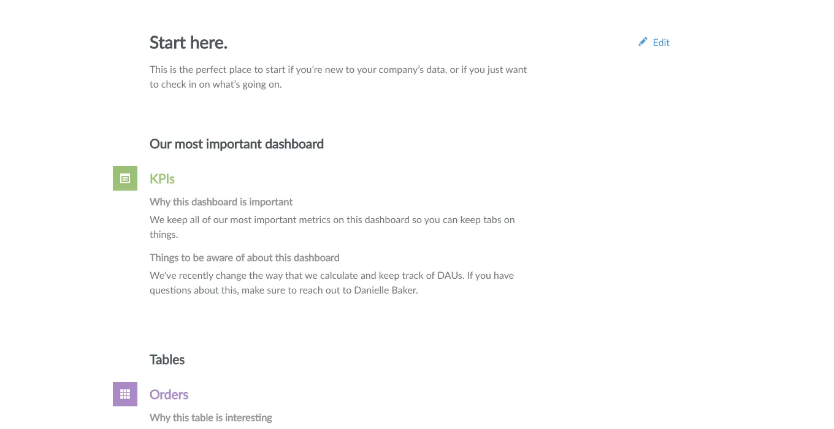Click 'Things to be aware of' subheading
834x429 pixels.
click(245, 257)
